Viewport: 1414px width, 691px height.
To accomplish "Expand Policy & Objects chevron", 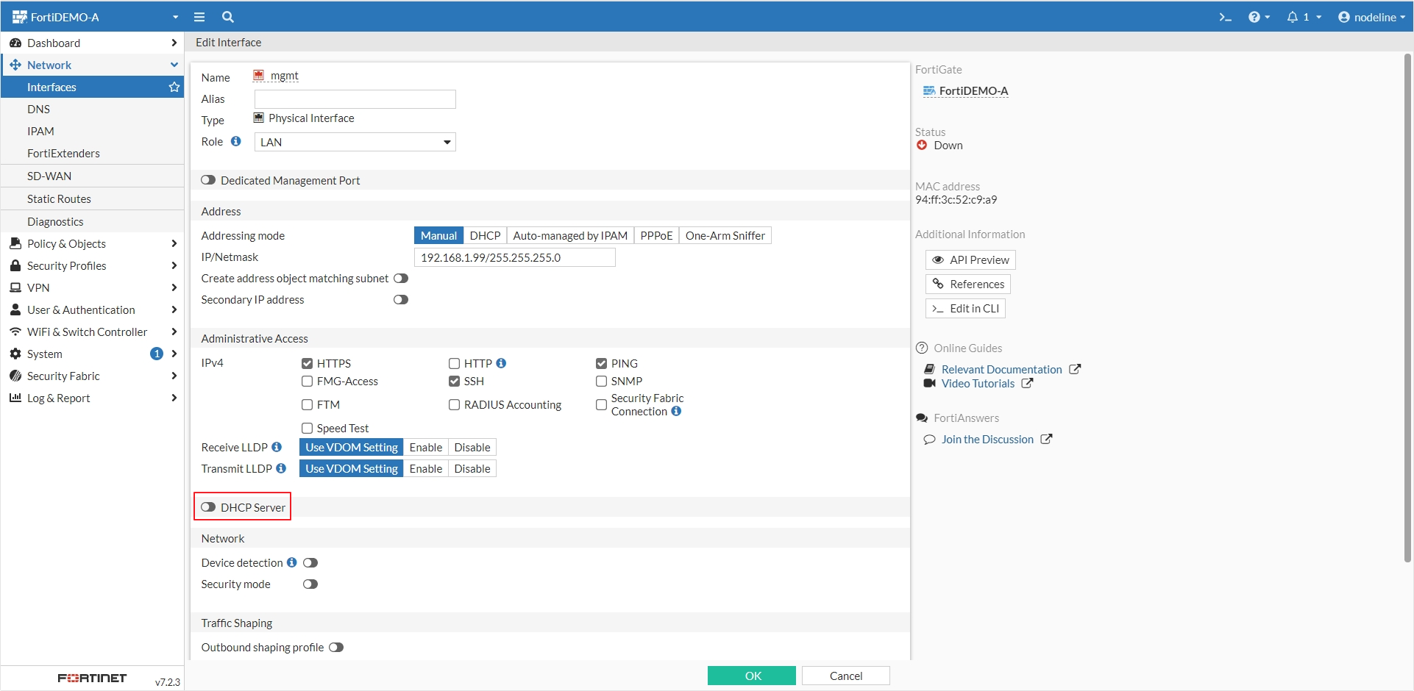I will [174, 243].
